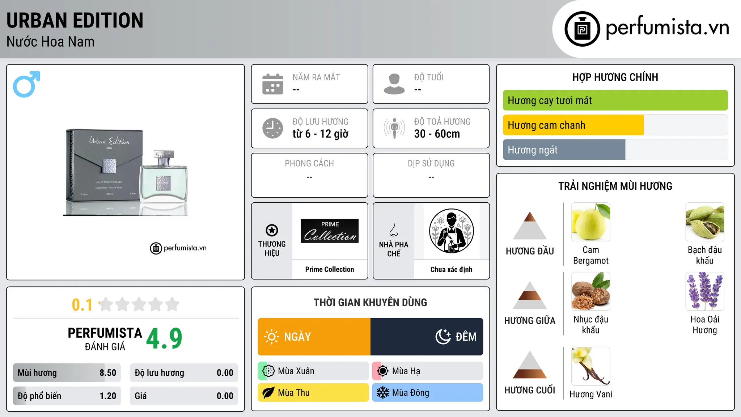
Task: Click the THỜI GIAN KHUYÊN DÙNG heading
Action: pos(370,302)
